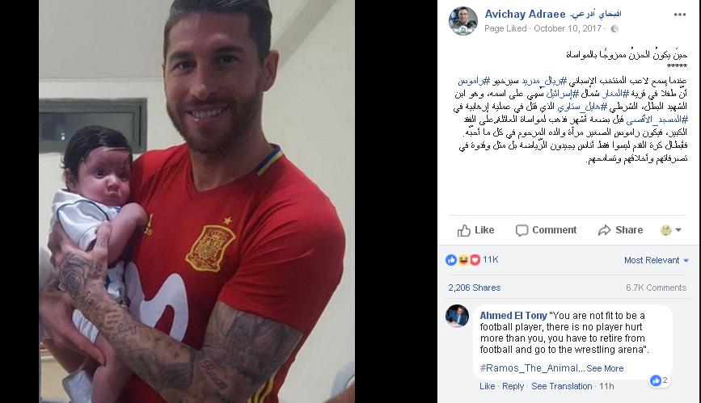Click the like count badge on comment
The image size is (701, 403).
[x=660, y=380]
